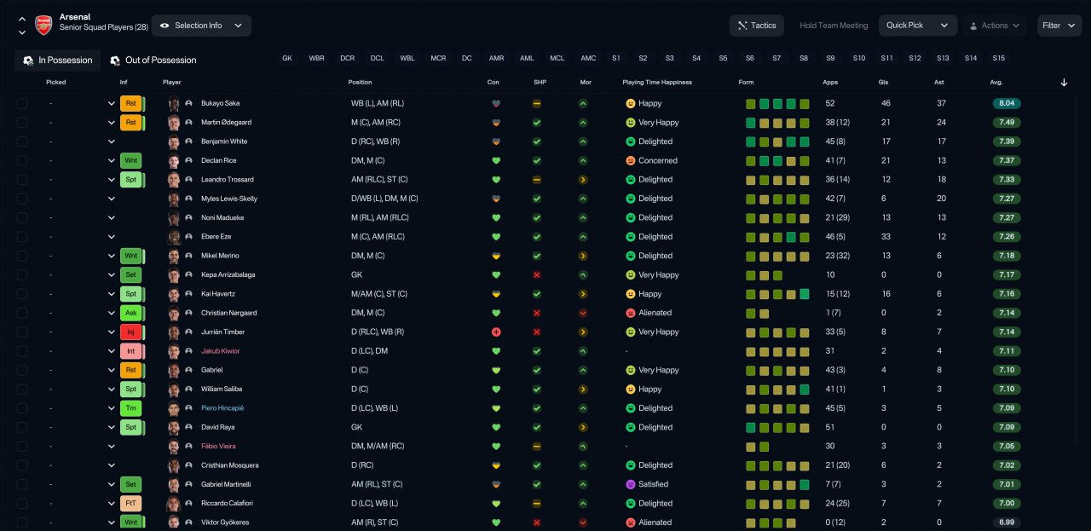The height and width of the screenshot is (531, 1091).
Task: Open Piero Hincapié's player profile
Action: point(222,408)
